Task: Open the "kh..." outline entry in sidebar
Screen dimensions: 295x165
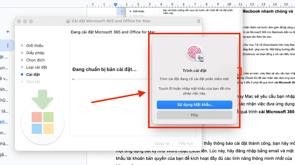Action: (4, 89)
